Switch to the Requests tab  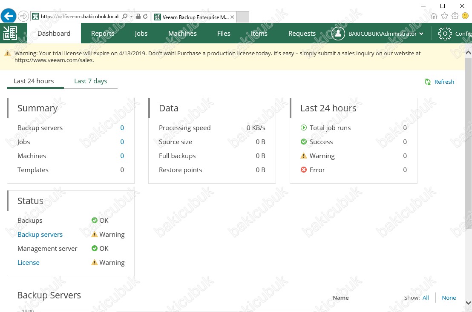coord(302,33)
